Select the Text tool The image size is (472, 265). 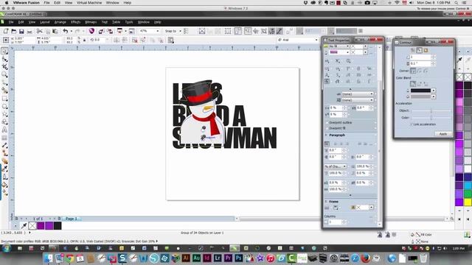tap(4, 130)
